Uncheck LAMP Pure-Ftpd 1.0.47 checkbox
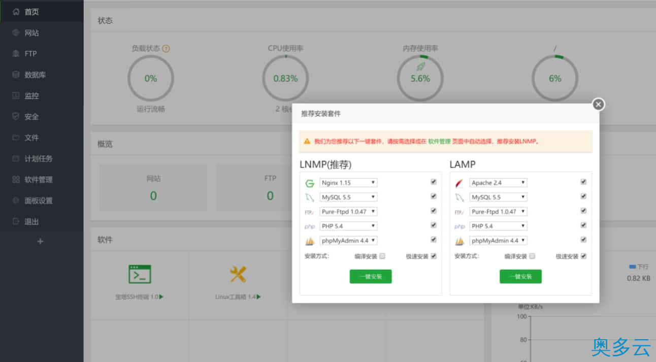Screen dimensions: 656x362 coord(583,210)
